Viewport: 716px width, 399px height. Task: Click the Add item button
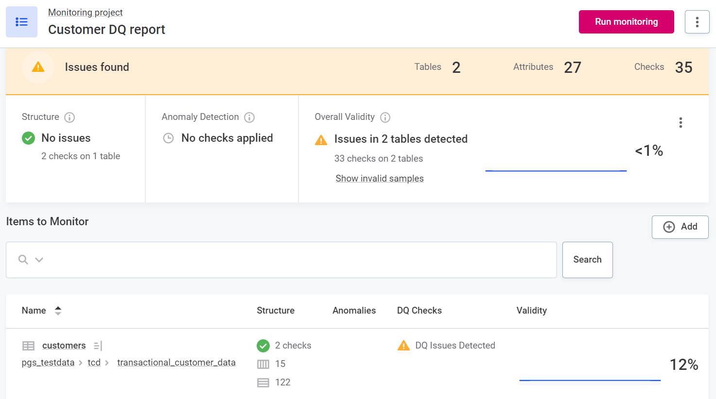[x=680, y=227]
